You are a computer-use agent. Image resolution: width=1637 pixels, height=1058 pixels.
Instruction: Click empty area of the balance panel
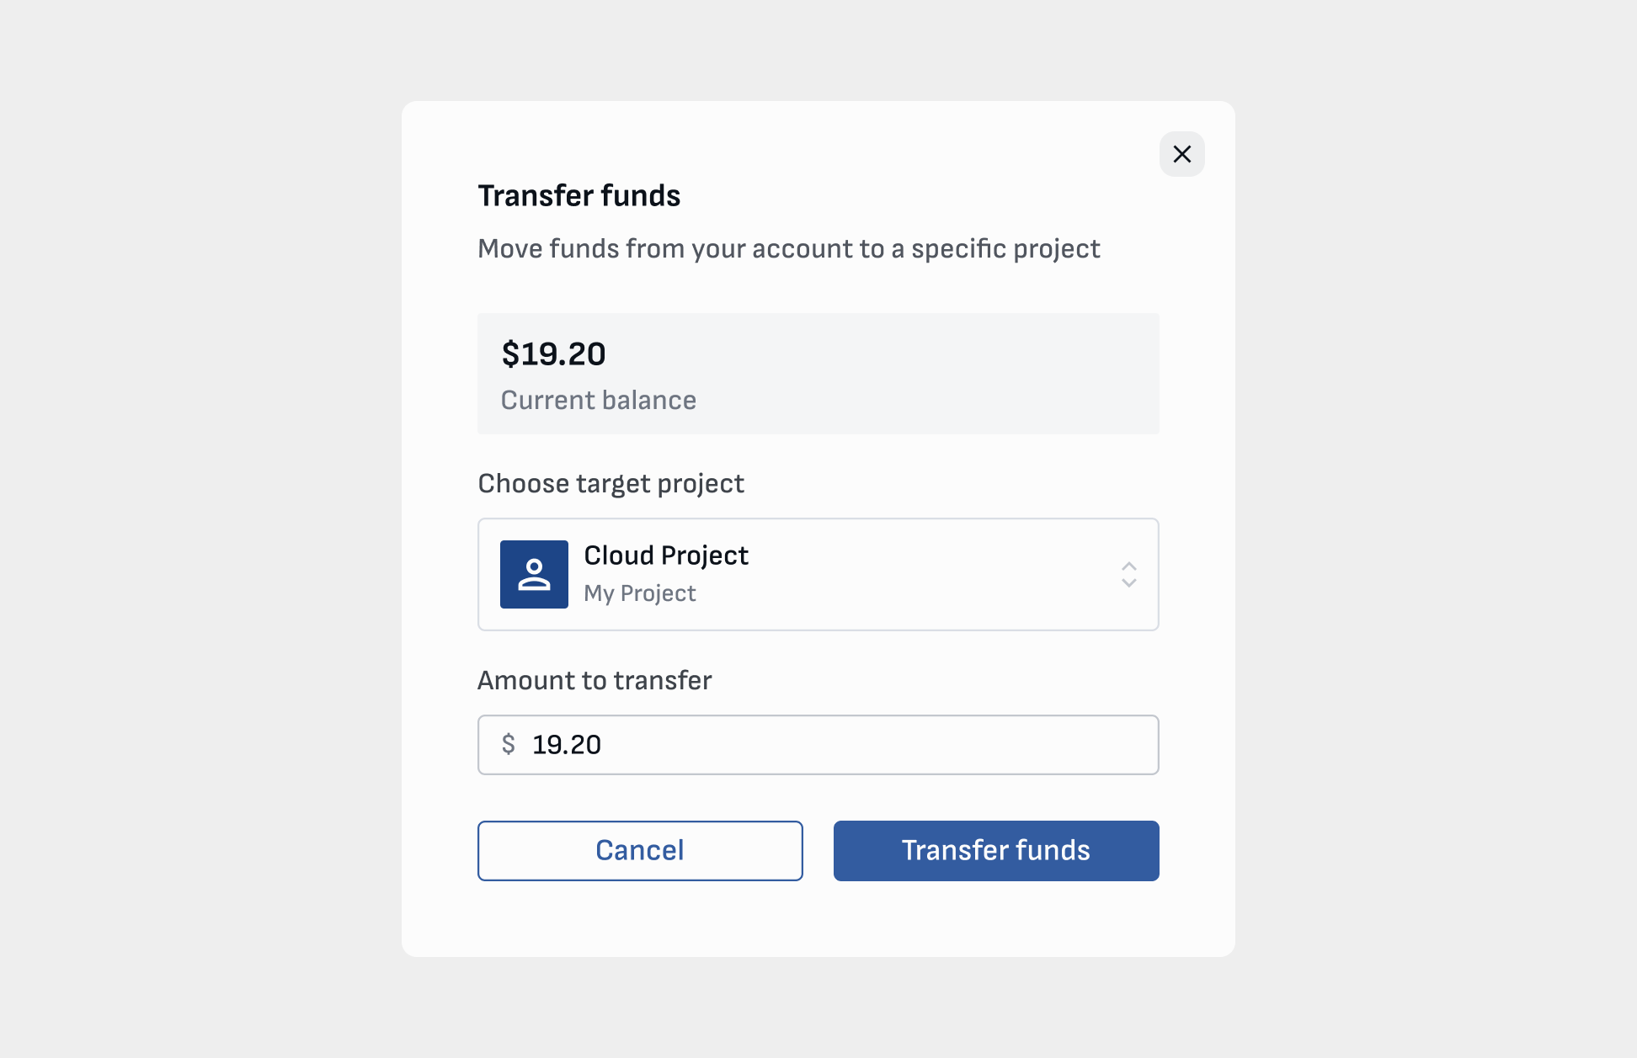pyautogui.click(x=926, y=374)
